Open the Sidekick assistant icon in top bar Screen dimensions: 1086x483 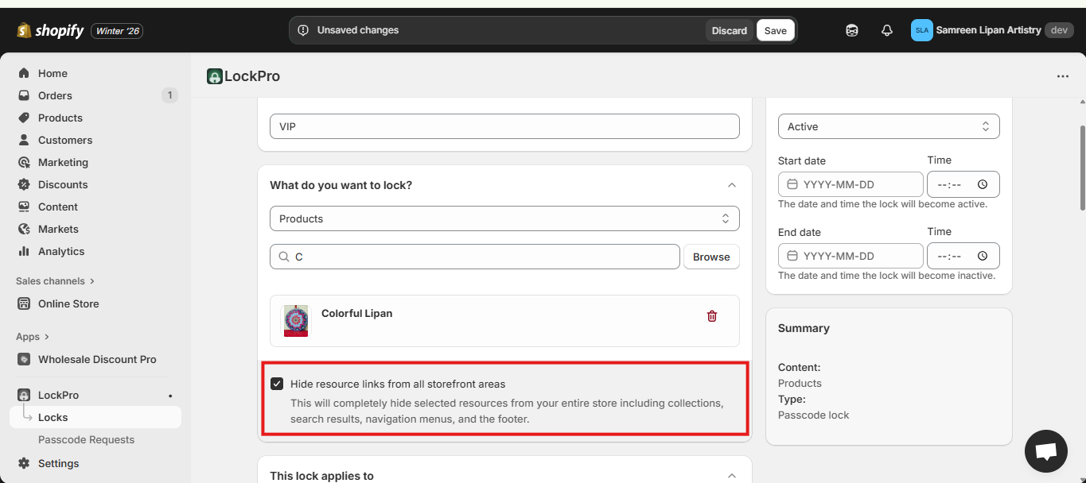point(851,30)
